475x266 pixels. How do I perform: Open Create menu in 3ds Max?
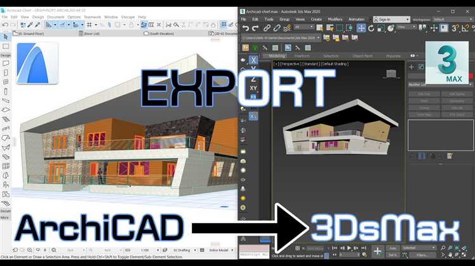(x=316, y=19)
